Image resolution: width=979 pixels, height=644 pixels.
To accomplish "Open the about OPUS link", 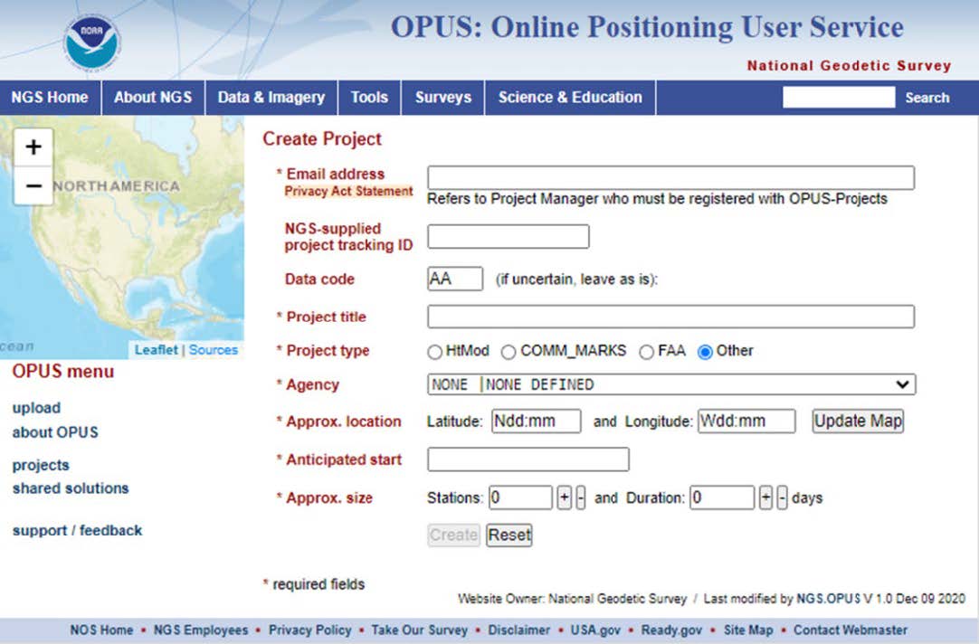I will [55, 431].
